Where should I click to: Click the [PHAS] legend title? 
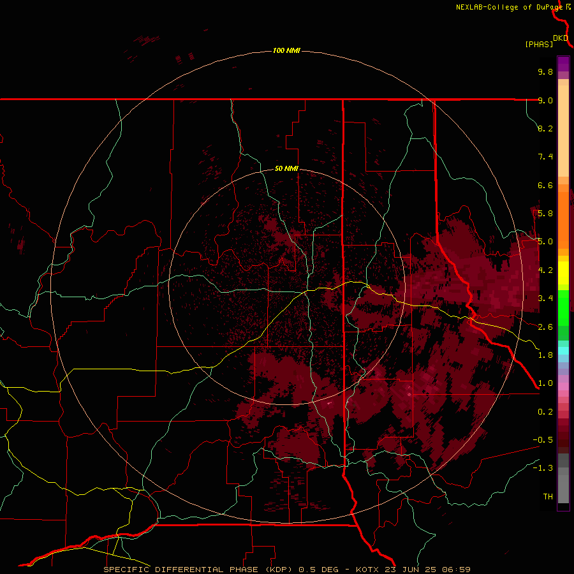[539, 44]
